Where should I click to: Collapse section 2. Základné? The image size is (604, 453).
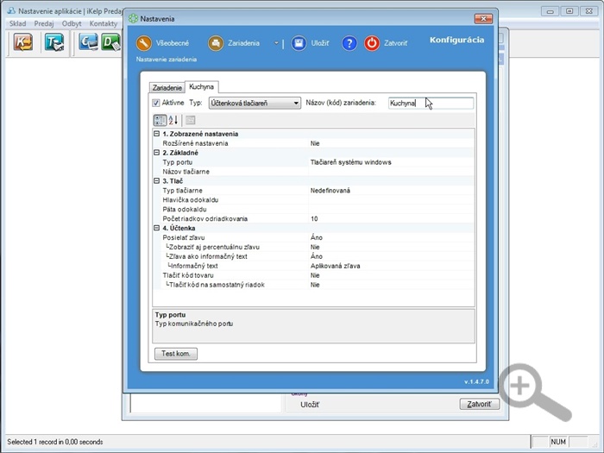click(156, 153)
